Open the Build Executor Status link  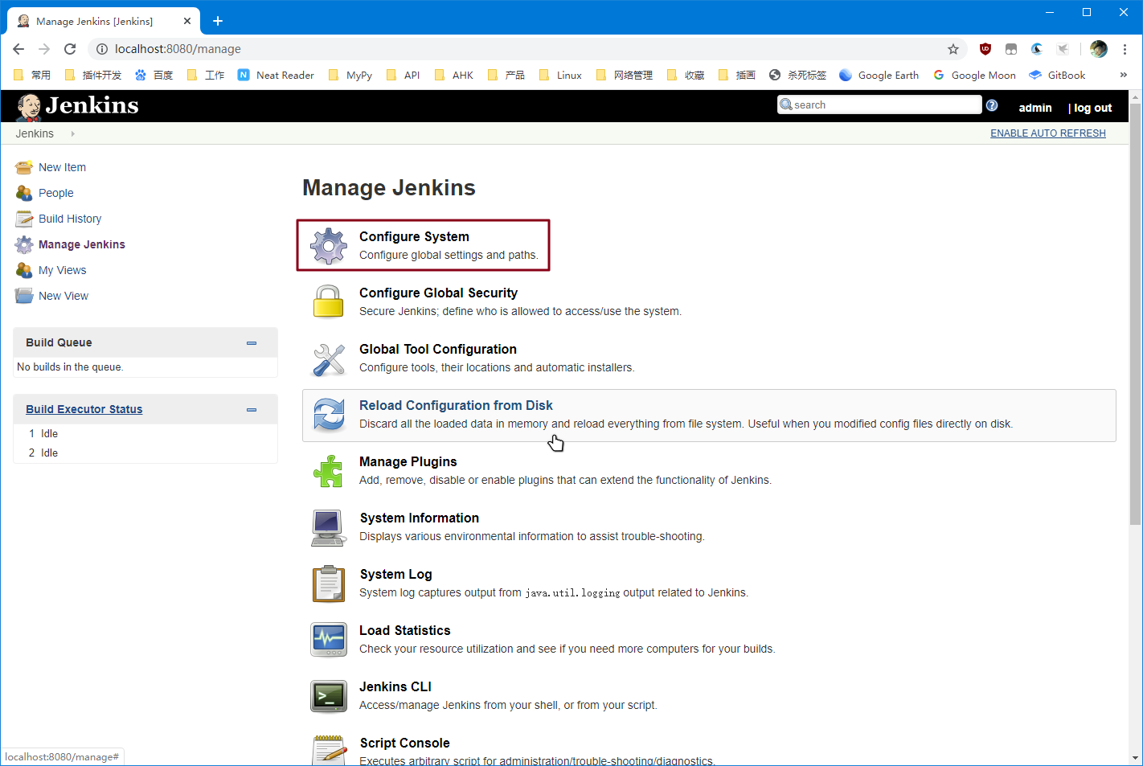[84, 409]
